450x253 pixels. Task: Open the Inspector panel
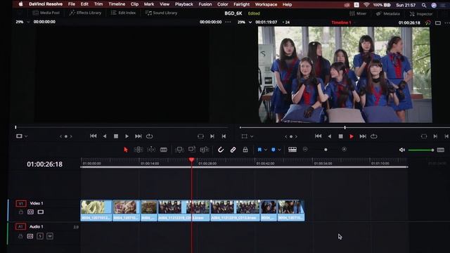421,14
